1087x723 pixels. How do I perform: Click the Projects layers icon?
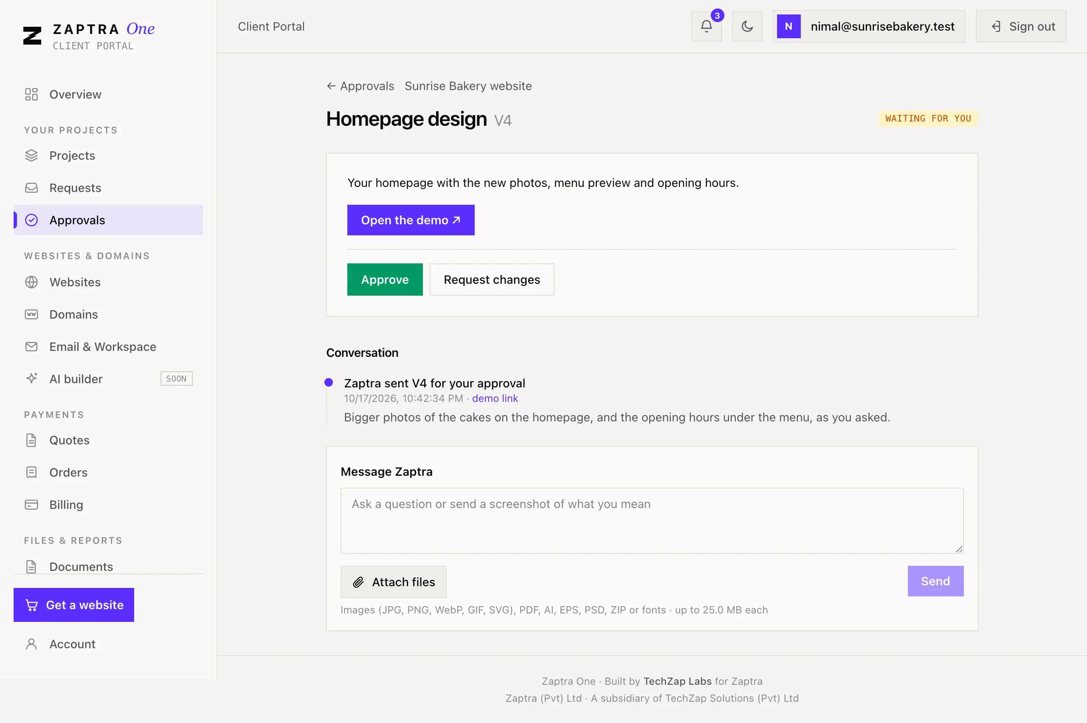(x=31, y=155)
